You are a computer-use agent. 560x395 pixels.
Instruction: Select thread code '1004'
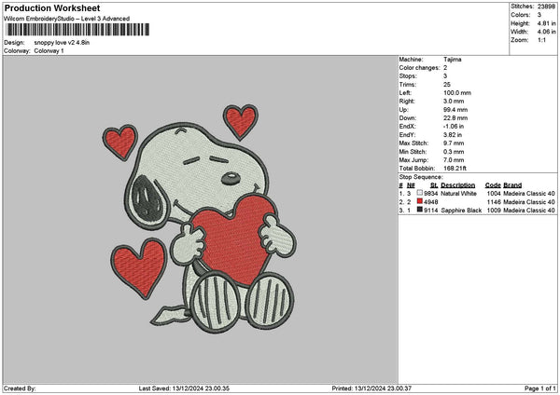point(494,194)
